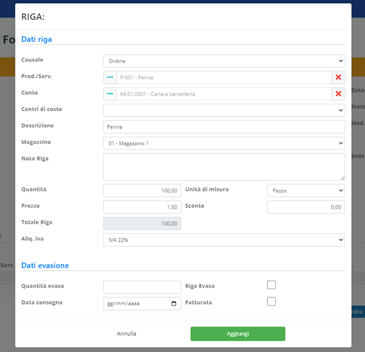Open account lookup dots next to Conto
365x352 pixels.
coord(110,94)
